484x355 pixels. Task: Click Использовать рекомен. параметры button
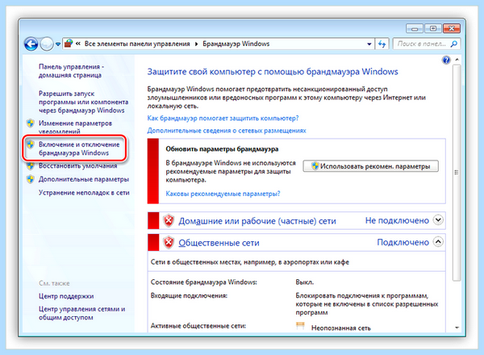point(370,166)
